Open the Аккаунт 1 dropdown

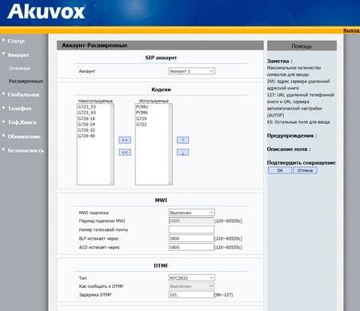[192, 71]
